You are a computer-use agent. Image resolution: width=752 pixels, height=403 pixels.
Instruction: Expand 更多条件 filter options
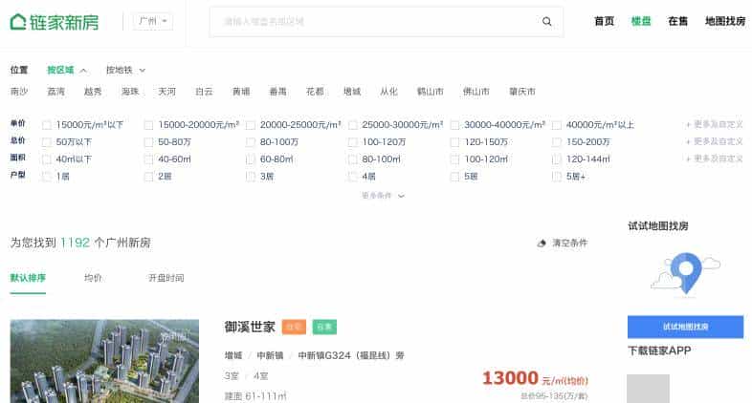click(383, 195)
